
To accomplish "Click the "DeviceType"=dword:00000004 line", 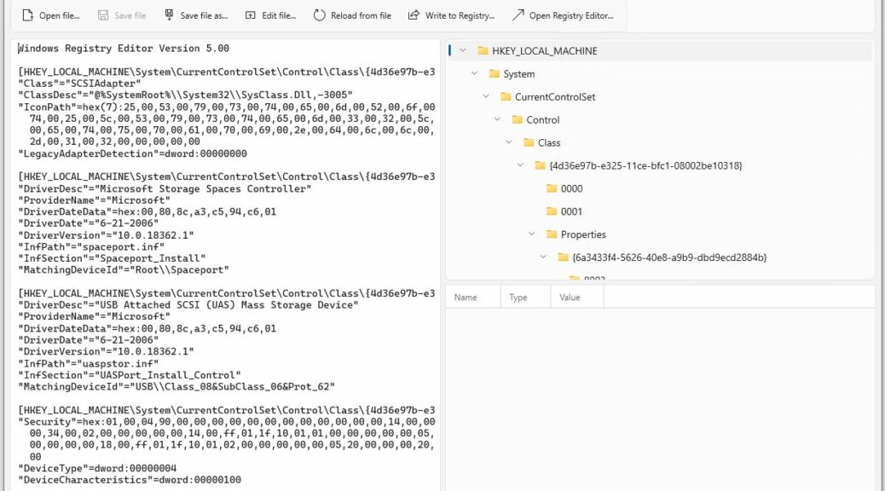I will 97,468.
